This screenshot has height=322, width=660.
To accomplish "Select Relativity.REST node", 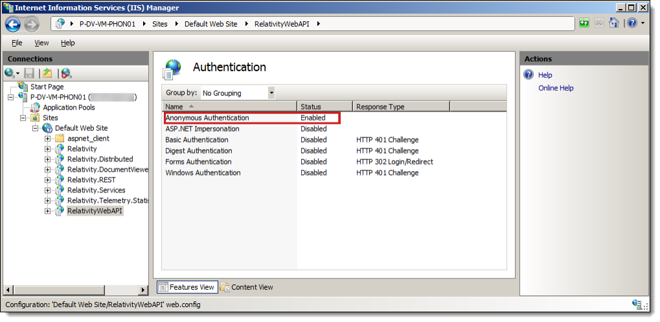I will click(x=91, y=179).
